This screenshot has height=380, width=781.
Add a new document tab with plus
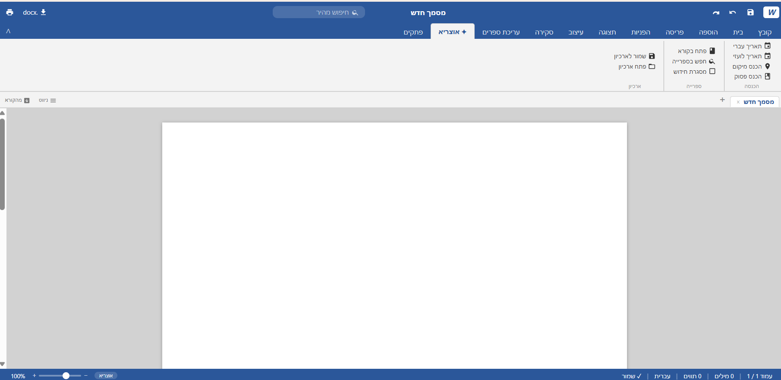point(722,100)
